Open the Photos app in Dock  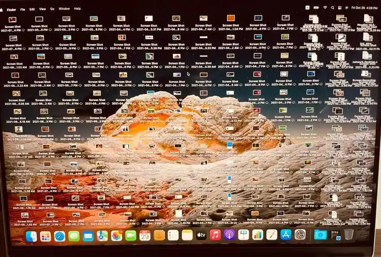pyautogui.click(x=116, y=235)
